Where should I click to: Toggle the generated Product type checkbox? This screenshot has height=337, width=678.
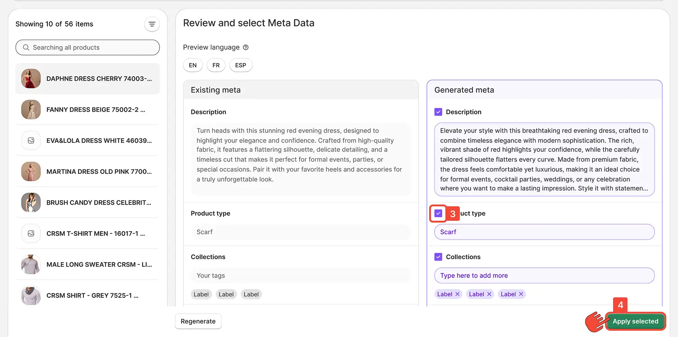[438, 214]
